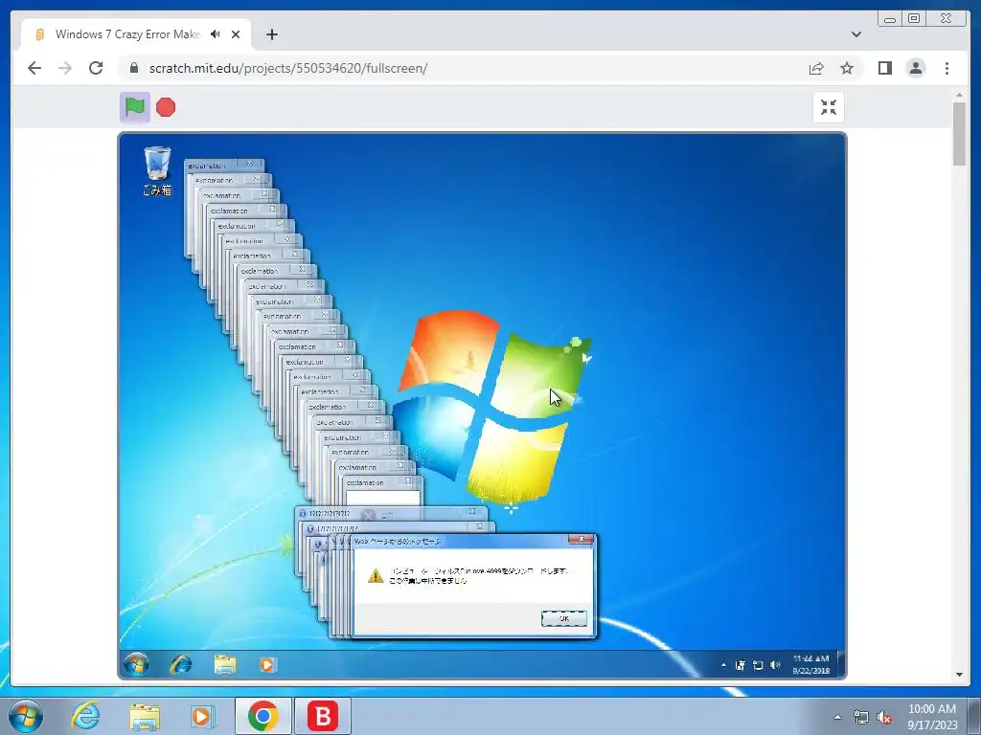Toggle the Chrome side panel icon
The width and height of the screenshot is (981, 735).
(884, 68)
